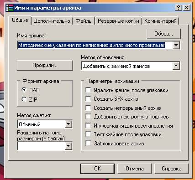
Task: Check Тест файлов после упаковки
Action: click(89, 134)
